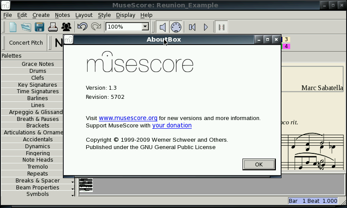Click OK in the AboutBox dialog
This screenshot has width=347, height=208.
pyautogui.click(x=259, y=165)
